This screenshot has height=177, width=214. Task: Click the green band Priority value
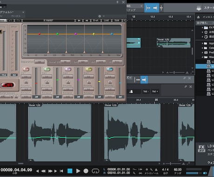(47, 89)
